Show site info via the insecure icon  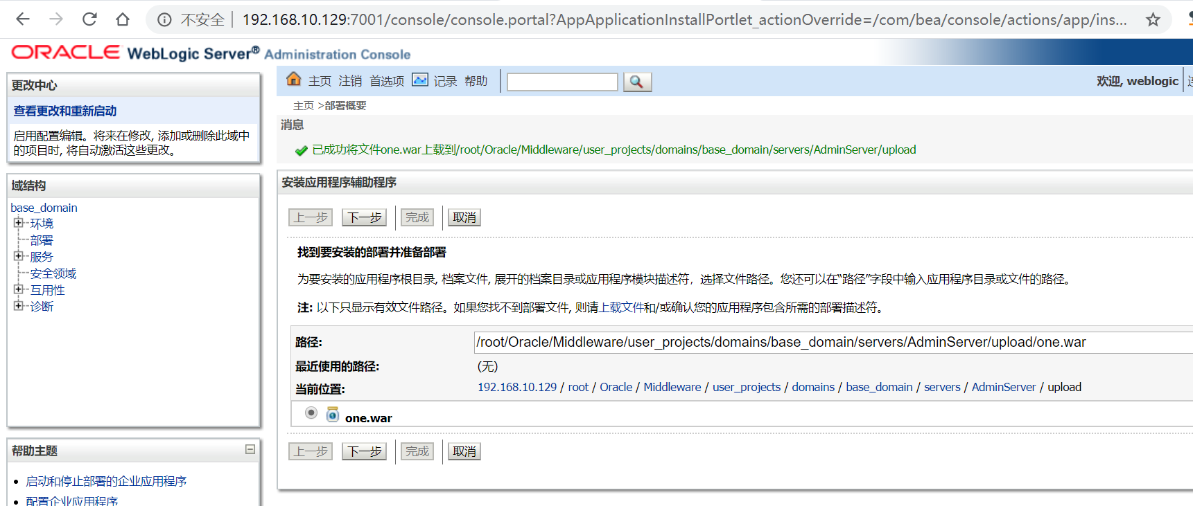(x=164, y=20)
